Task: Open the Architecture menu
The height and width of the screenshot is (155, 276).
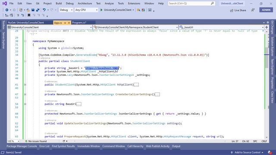Action: coord(85,3)
